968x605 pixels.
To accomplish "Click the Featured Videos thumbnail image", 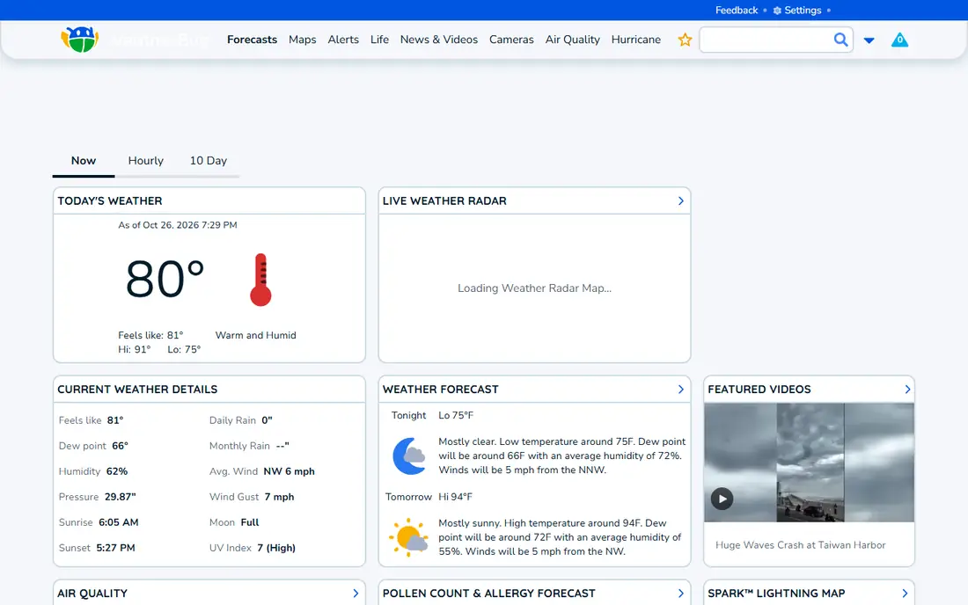I will 809,463.
